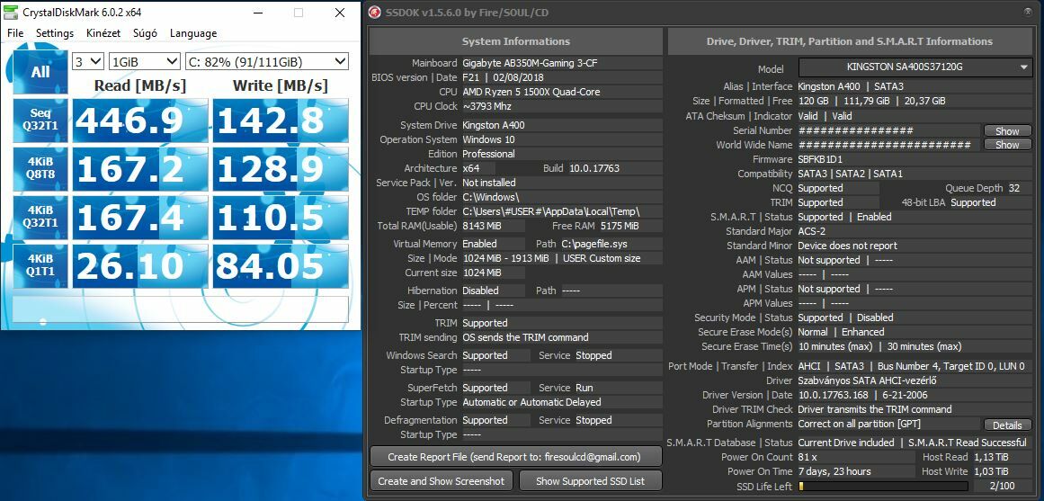
Task: Open the Súgó menu
Action: [145, 33]
